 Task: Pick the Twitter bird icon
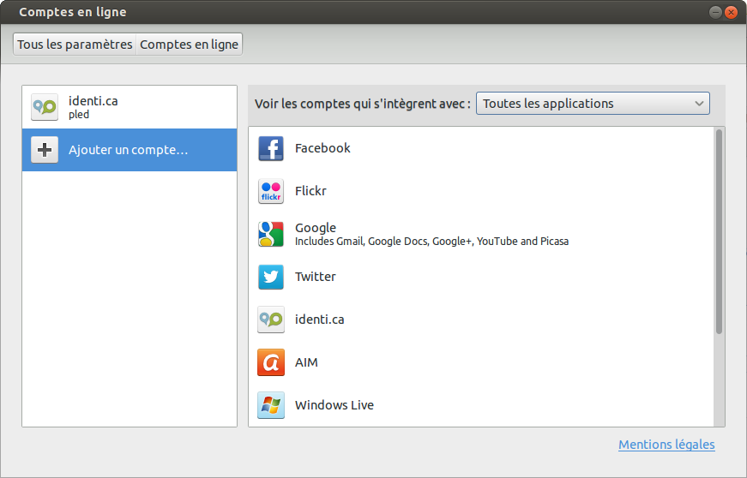pos(271,277)
